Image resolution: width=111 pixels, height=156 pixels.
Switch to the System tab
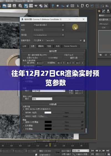point(57,46)
